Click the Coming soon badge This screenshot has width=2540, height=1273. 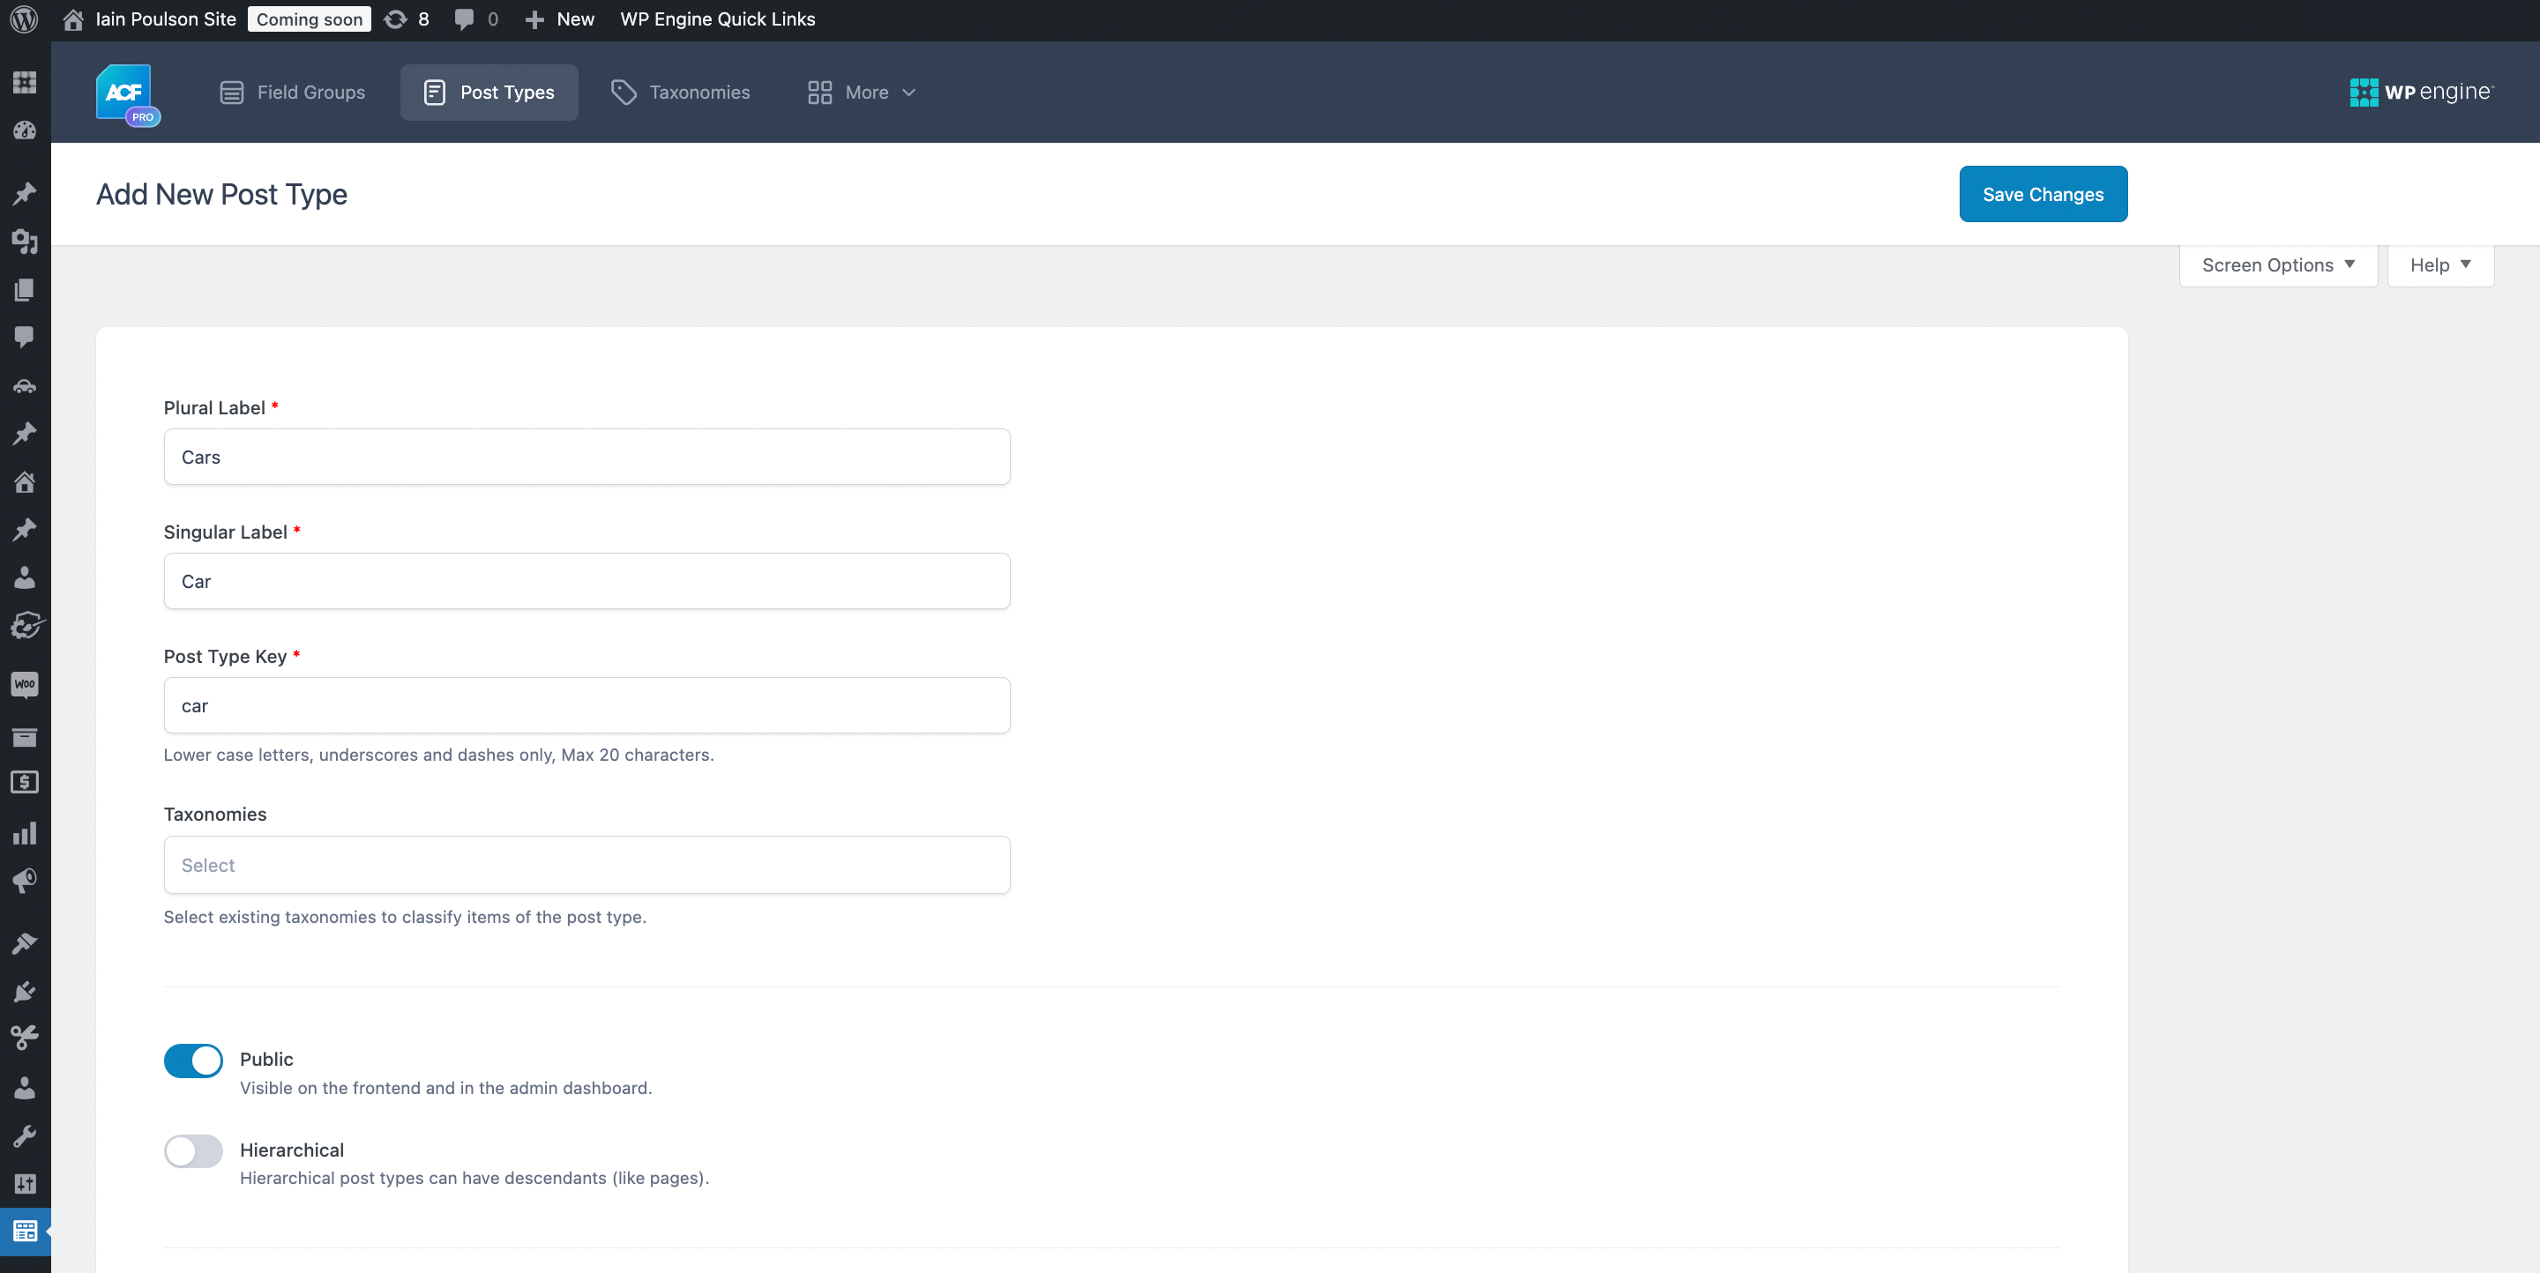(x=310, y=19)
